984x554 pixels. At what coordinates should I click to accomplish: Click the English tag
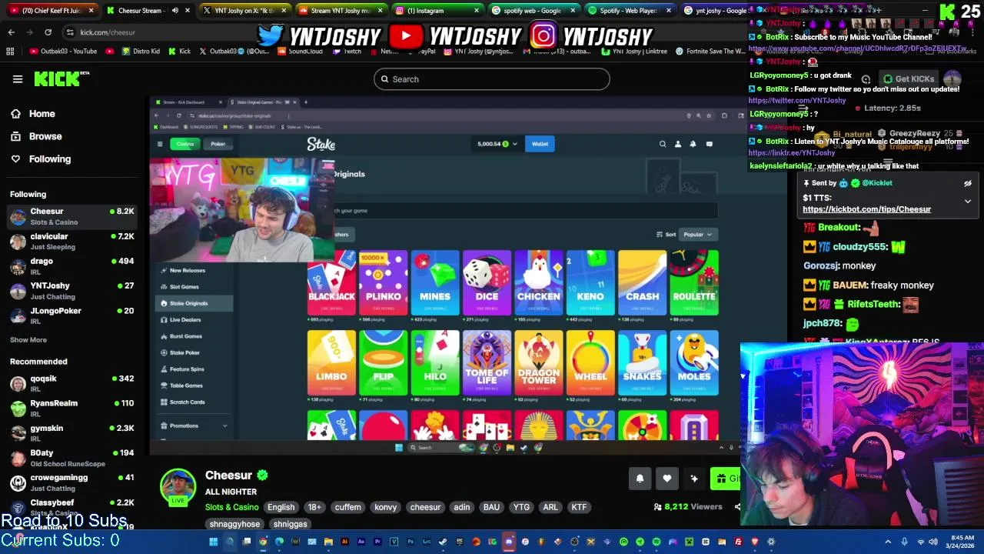(281, 507)
